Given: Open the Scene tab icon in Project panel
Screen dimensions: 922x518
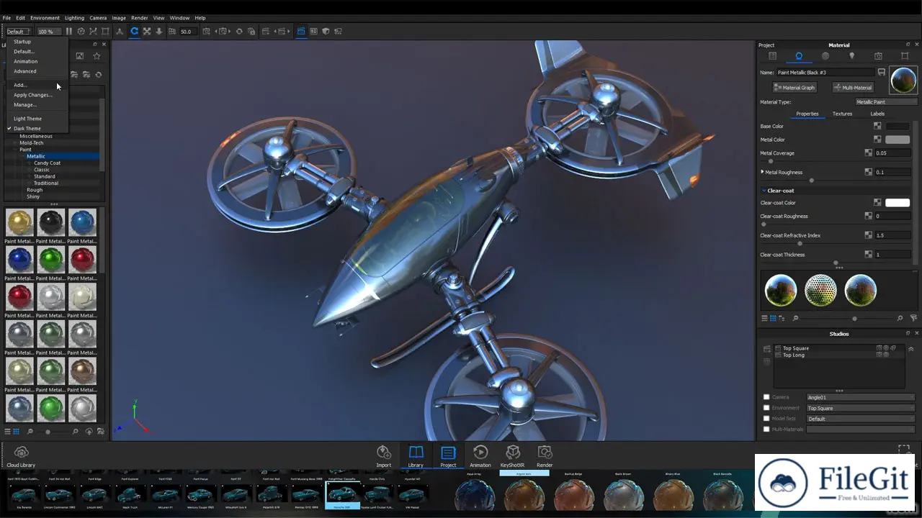Looking at the screenshot, I should (772, 56).
